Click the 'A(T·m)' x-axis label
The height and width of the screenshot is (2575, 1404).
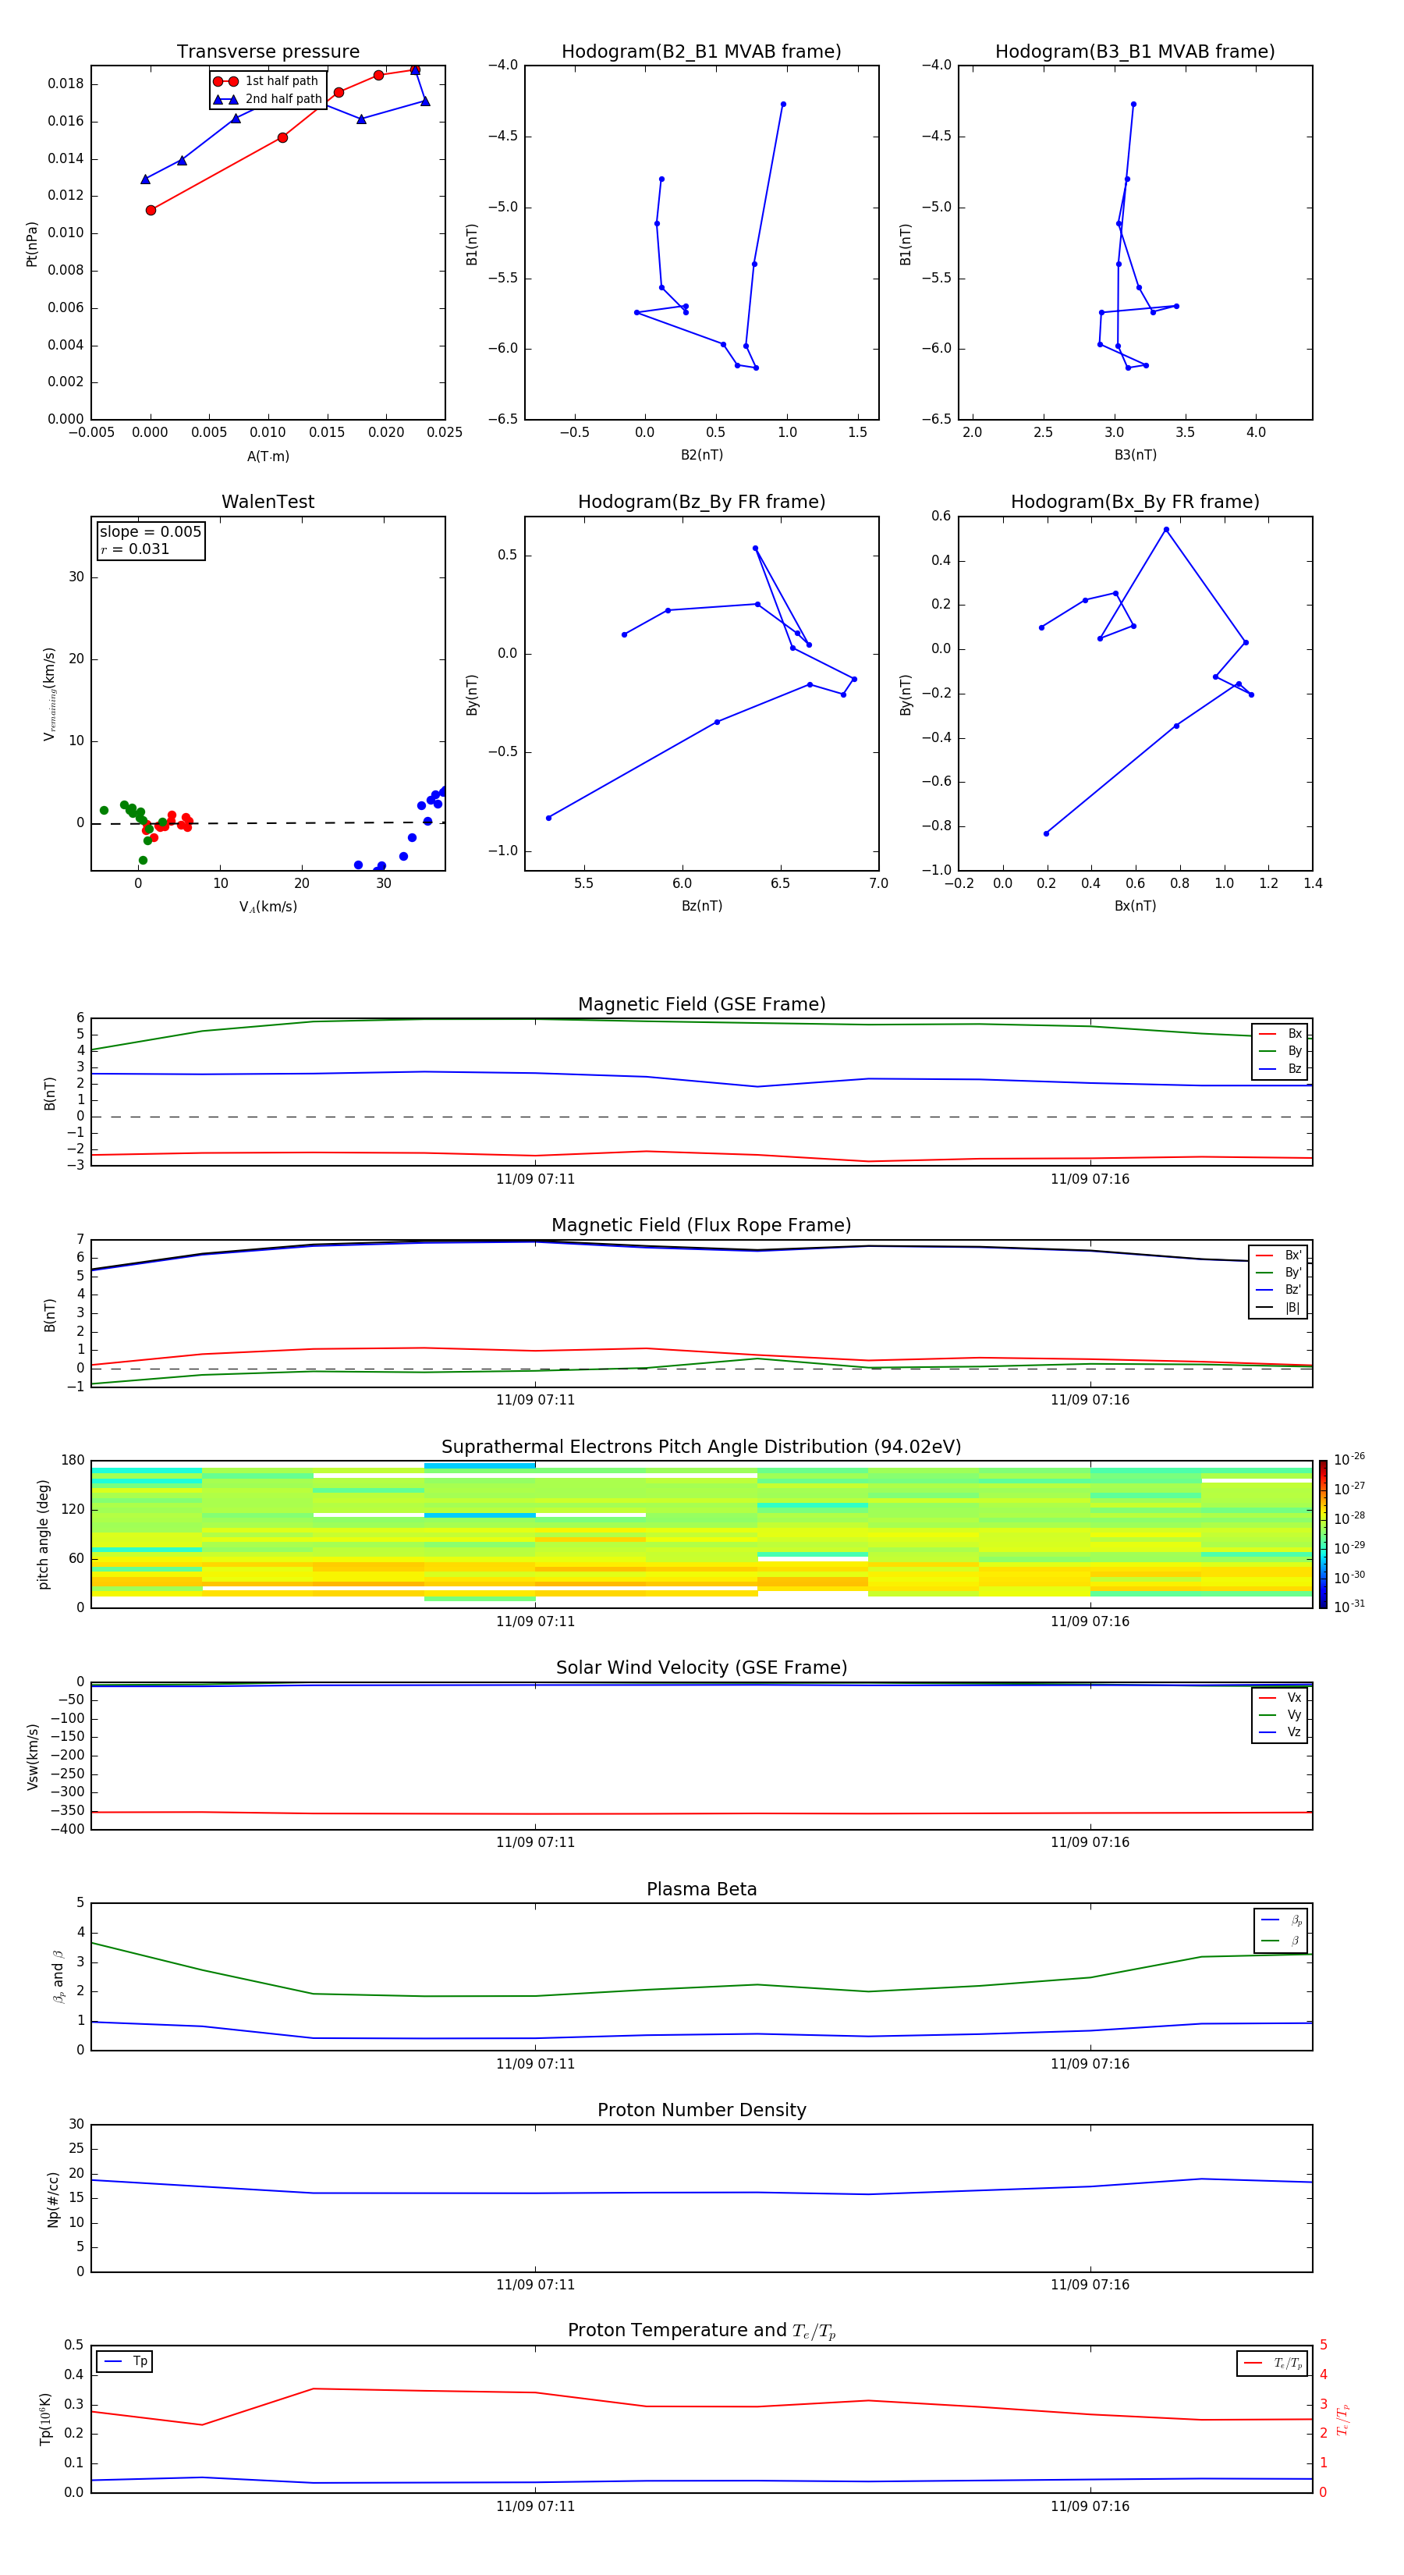(x=268, y=456)
